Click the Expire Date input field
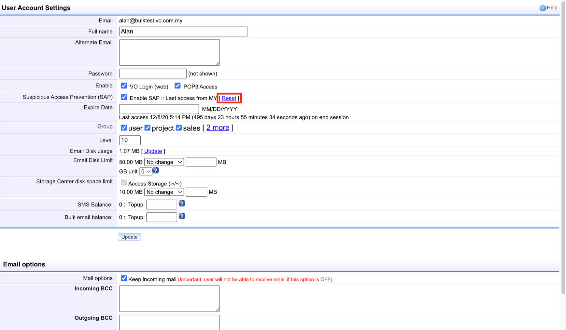The width and height of the screenshot is (566, 330). coord(159,109)
